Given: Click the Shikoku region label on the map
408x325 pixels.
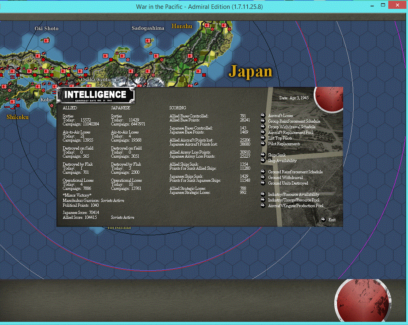Looking at the screenshot, I should 17,117.
